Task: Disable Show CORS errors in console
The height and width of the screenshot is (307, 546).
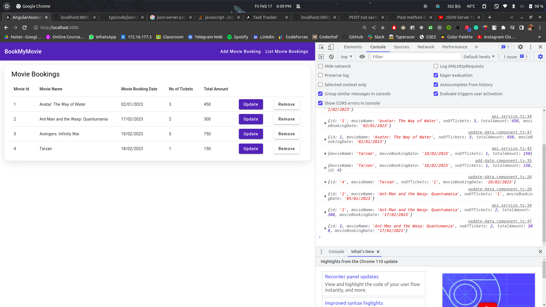Action: coord(320,103)
